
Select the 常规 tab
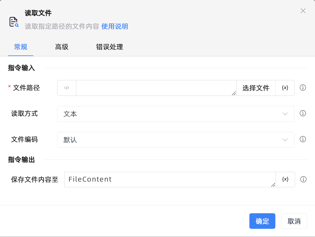(x=21, y=47)
